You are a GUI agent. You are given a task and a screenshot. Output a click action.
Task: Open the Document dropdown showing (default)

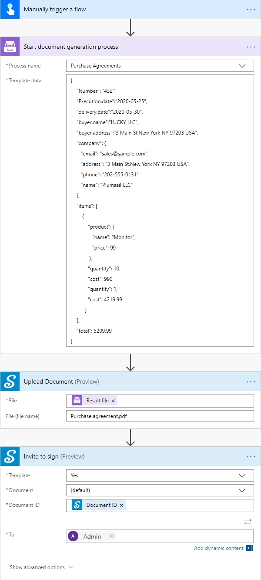tap(160, 490)
